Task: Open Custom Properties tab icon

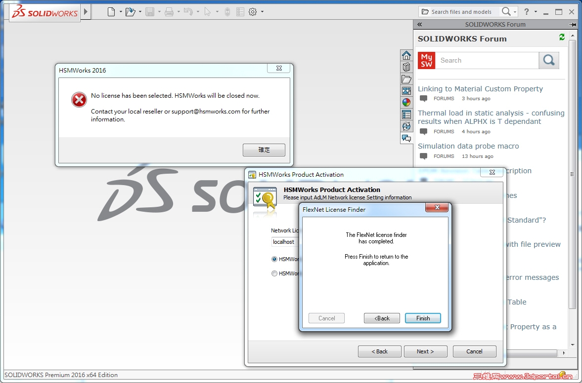Action: [406, 115]
